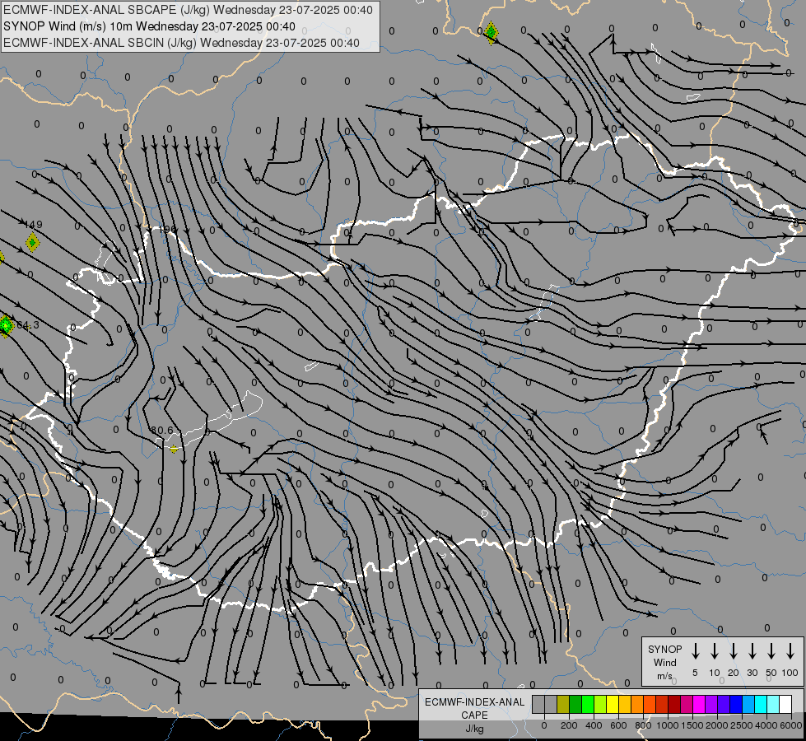The height and width of the screenshot is (741, 806).
Task: Click the wind arrow above the 5 label
Action: (696, 651)
